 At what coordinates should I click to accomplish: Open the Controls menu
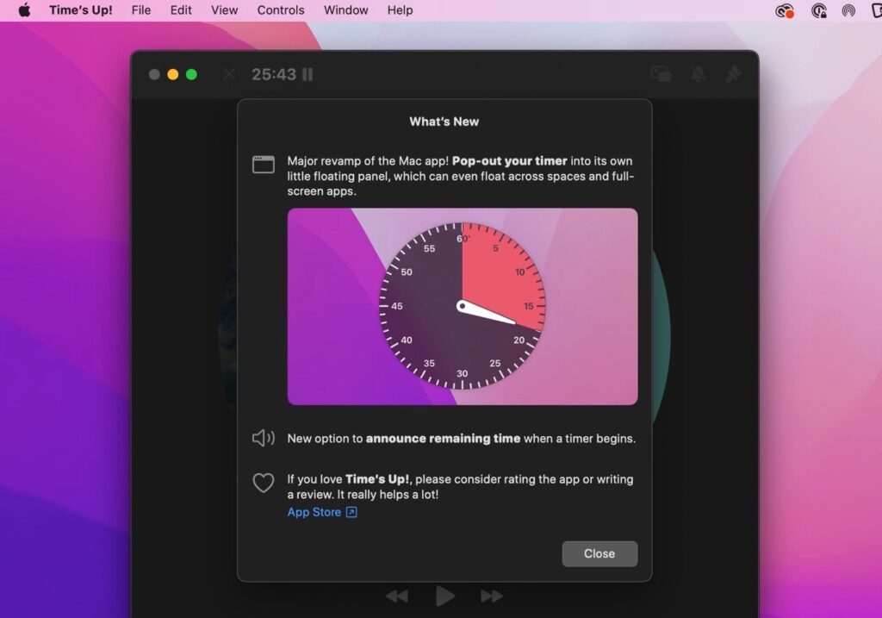pos(280,10)
